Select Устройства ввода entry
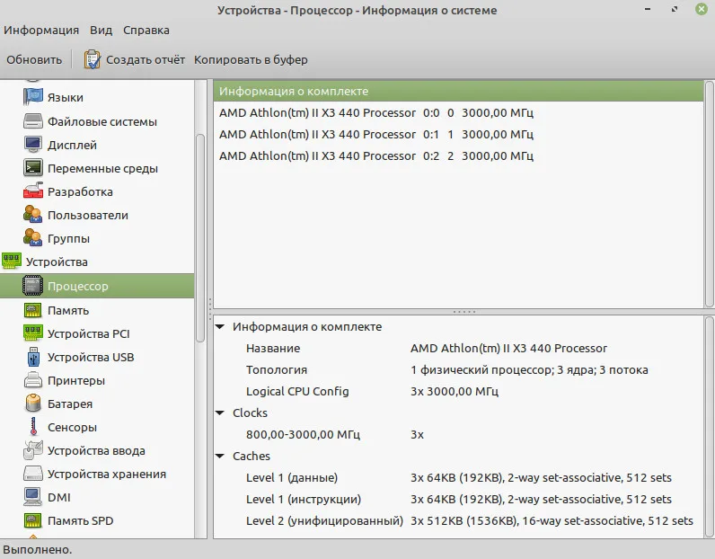This screenshot has height=559, width=715. click(x=96, y=451)
